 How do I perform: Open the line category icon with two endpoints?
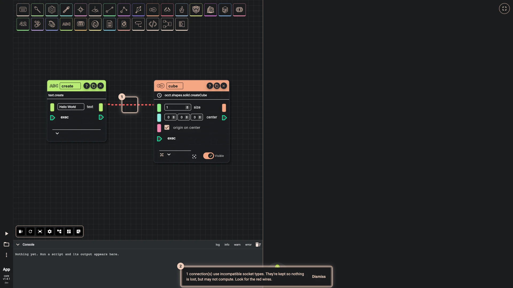click(110, 10)
